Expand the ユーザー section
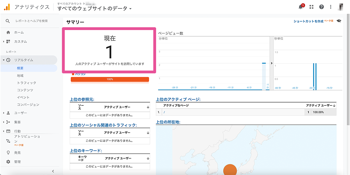 point(3,113)
